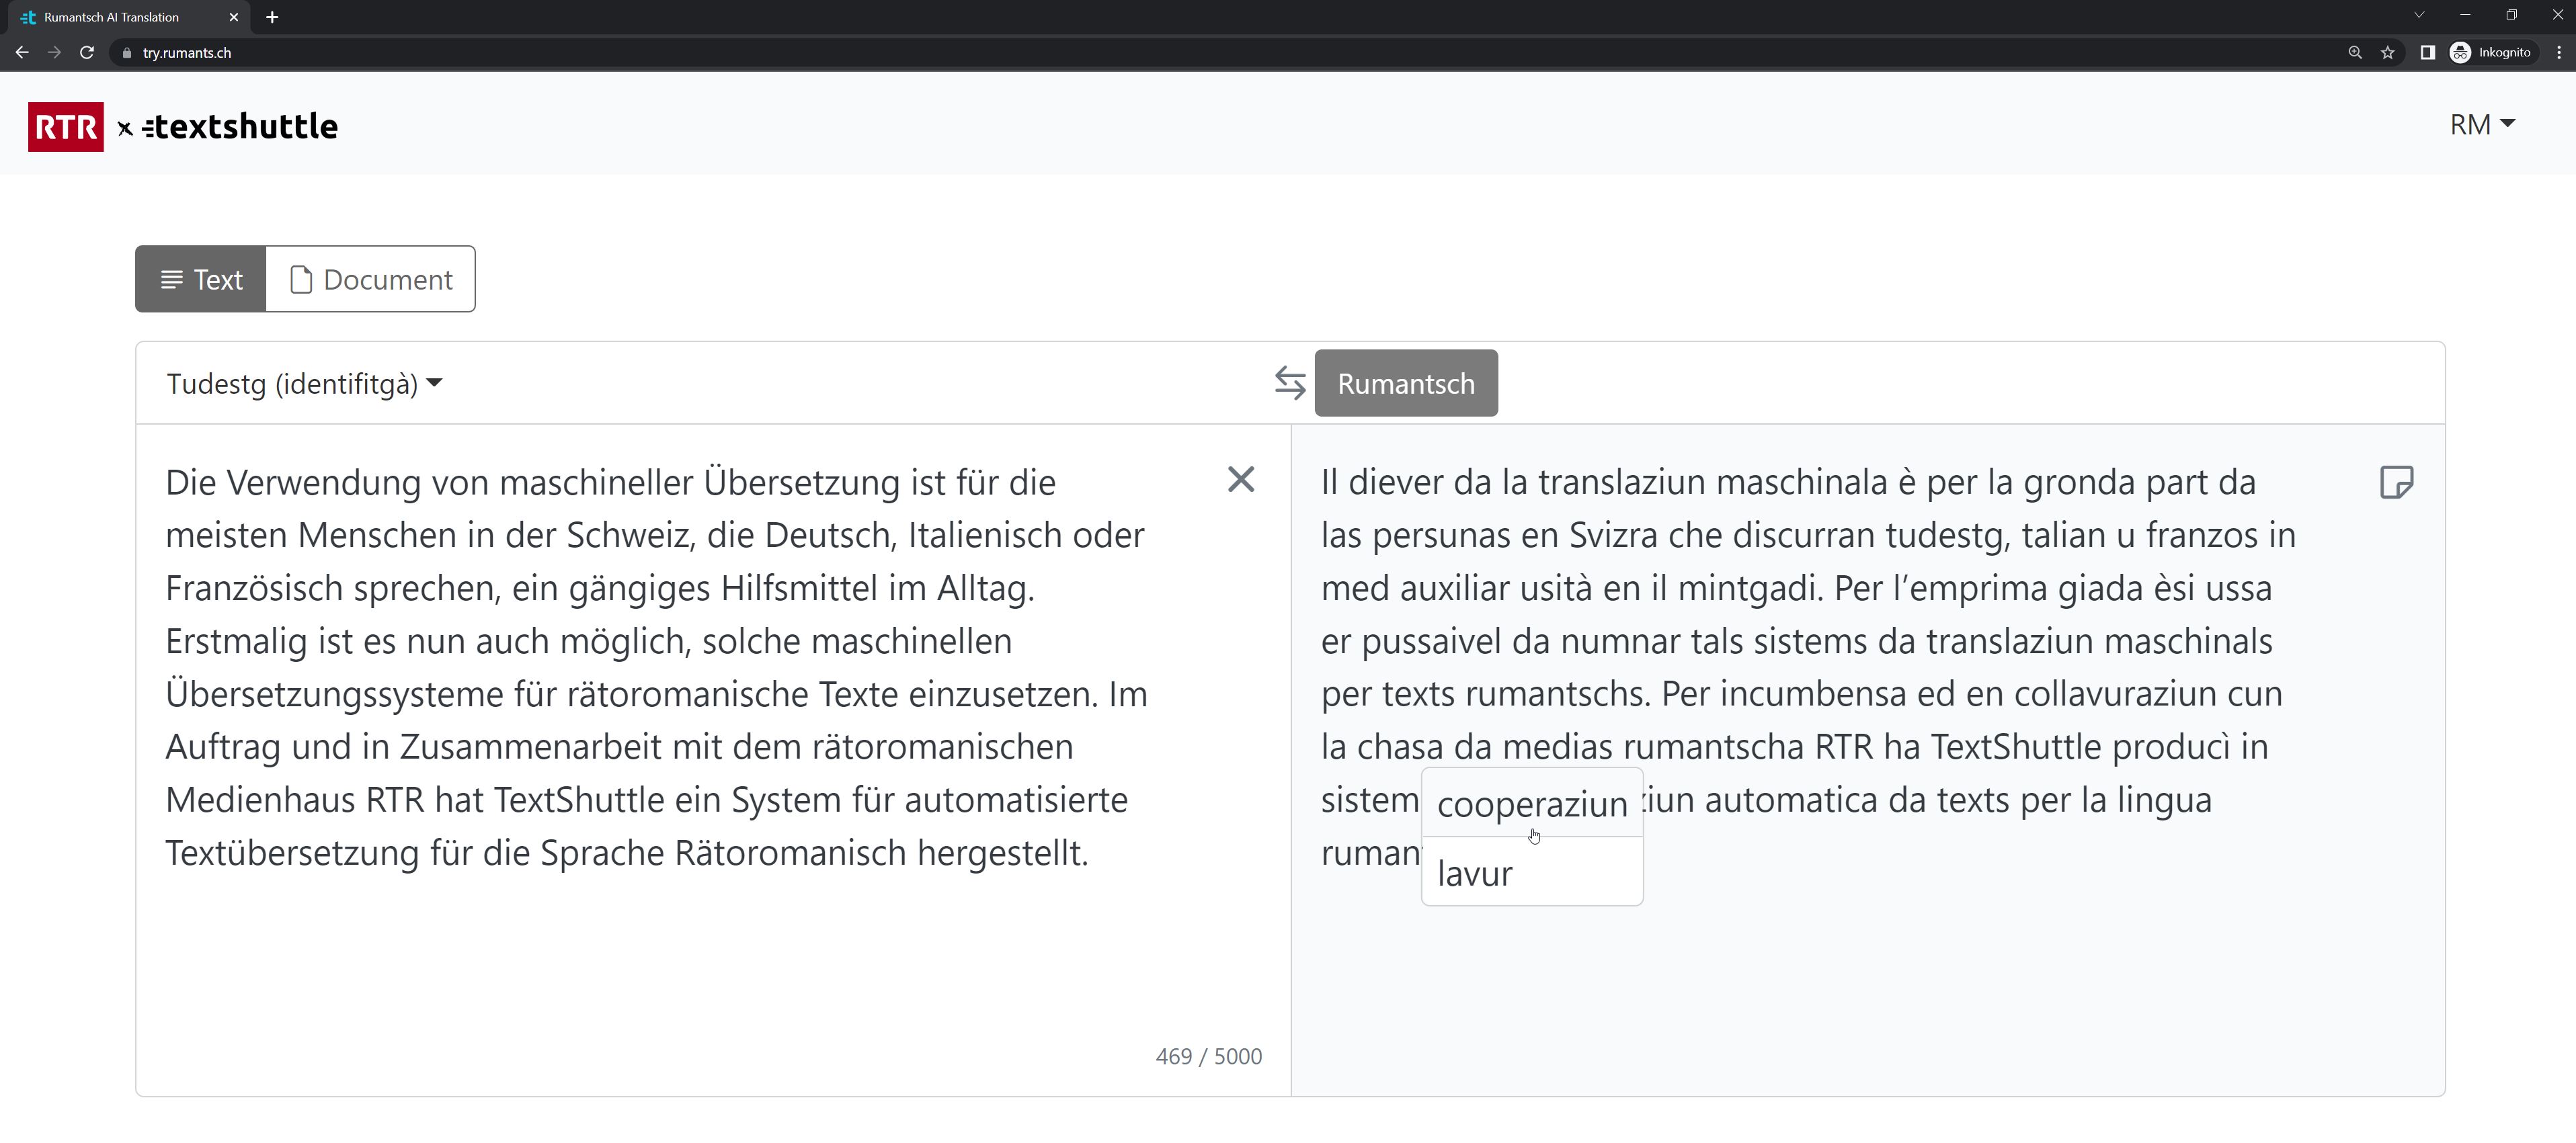Select the Text mode tab
Viewport: 2576px width, 1143px height.
201,279
